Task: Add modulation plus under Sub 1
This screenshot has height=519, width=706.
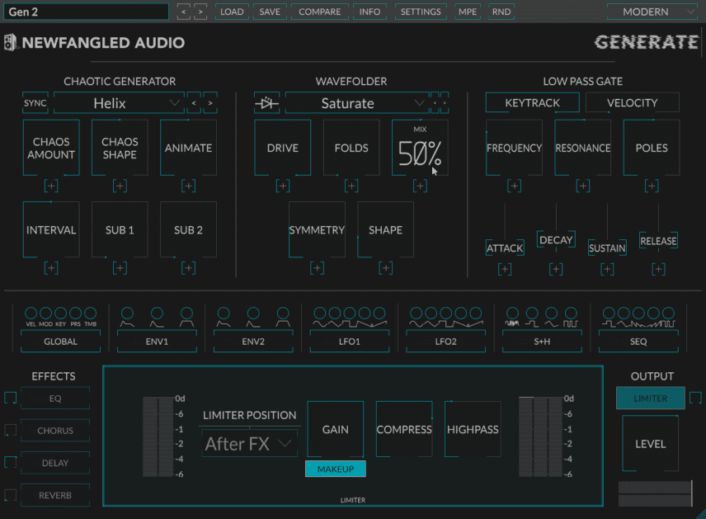Action: click(120, 268)
